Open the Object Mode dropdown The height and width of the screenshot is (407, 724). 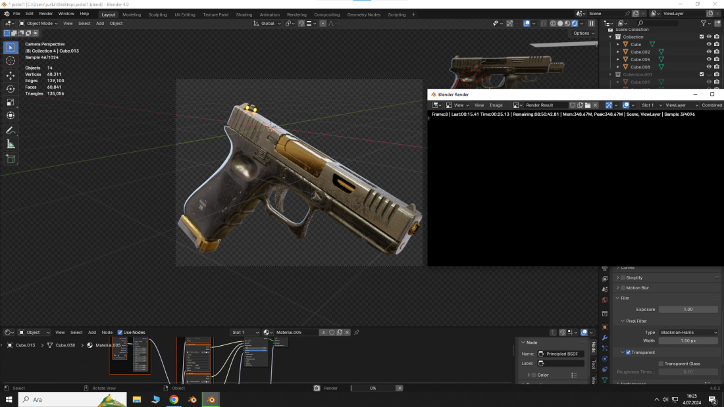[38, 24]
